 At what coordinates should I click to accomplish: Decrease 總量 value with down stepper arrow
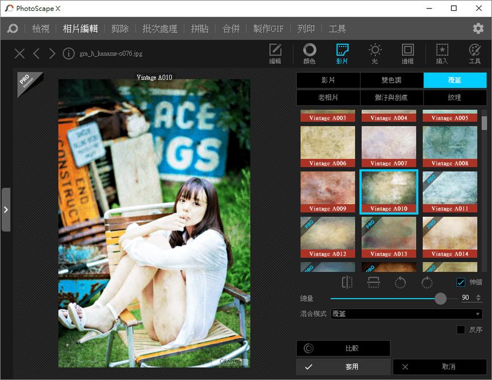tap(478, 300)
